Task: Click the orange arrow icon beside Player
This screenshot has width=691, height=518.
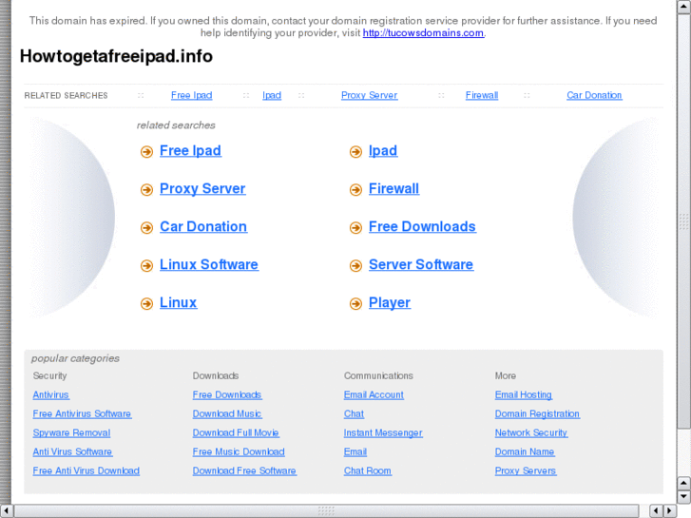Action: [355, 304]
